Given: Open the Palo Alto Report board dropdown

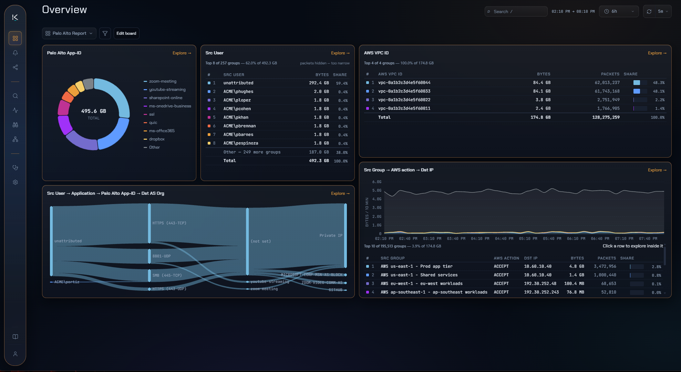Looking at the screenshot, I should pyautogui.click(x=69, y=33).
